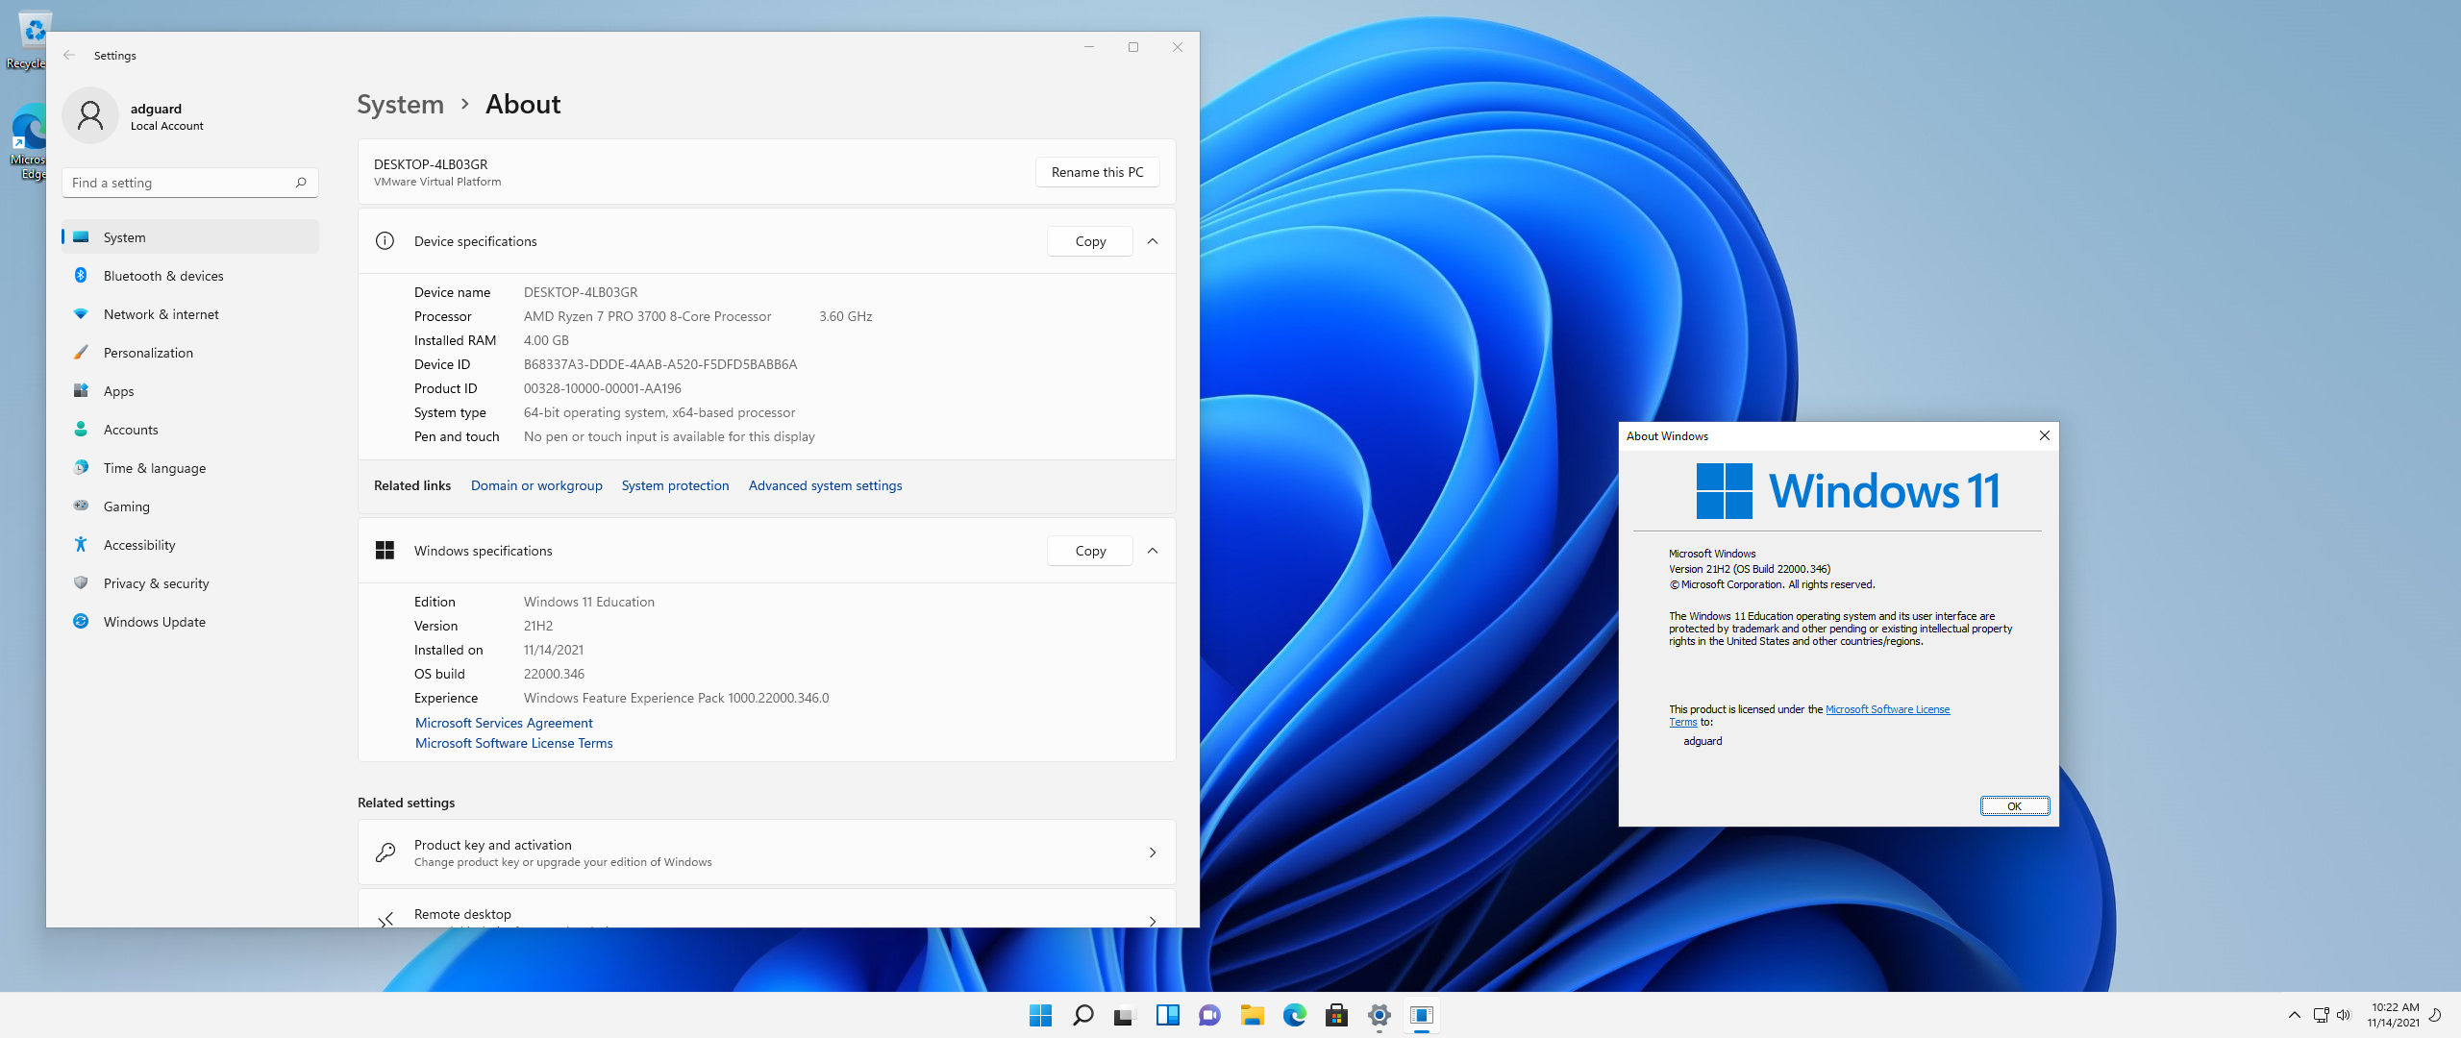Open Microsoft Software License Terms link in About Windows
Screen dimensions: 2461x1038
[x=1887, y=709]
